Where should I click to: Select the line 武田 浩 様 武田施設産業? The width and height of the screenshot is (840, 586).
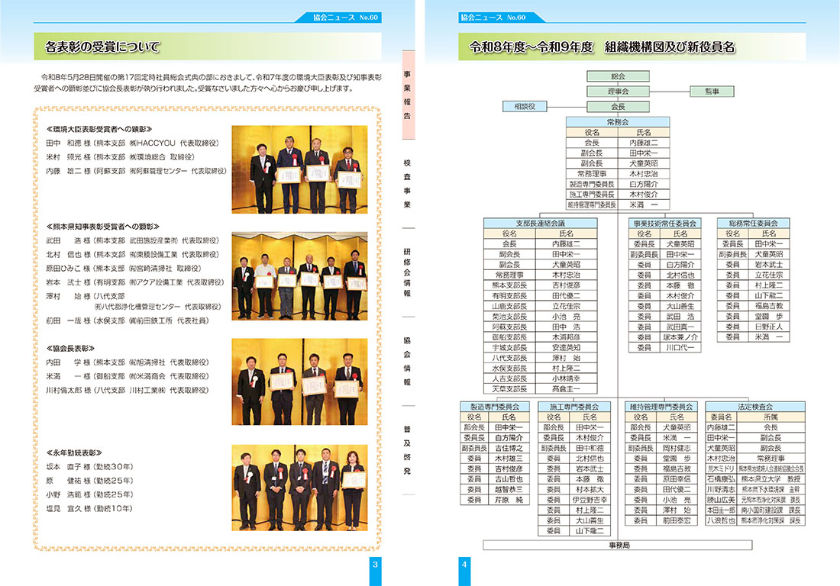point(132,240)
